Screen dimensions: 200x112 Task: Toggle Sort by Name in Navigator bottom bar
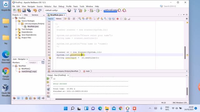point(39,98)
